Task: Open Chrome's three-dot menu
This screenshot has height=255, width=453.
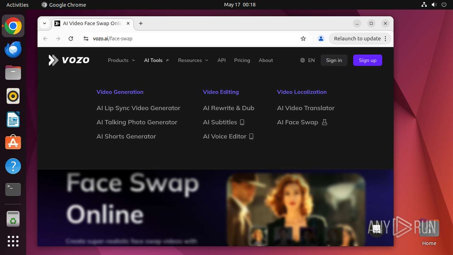Action: pyautogui.click(x=385, y=39)
